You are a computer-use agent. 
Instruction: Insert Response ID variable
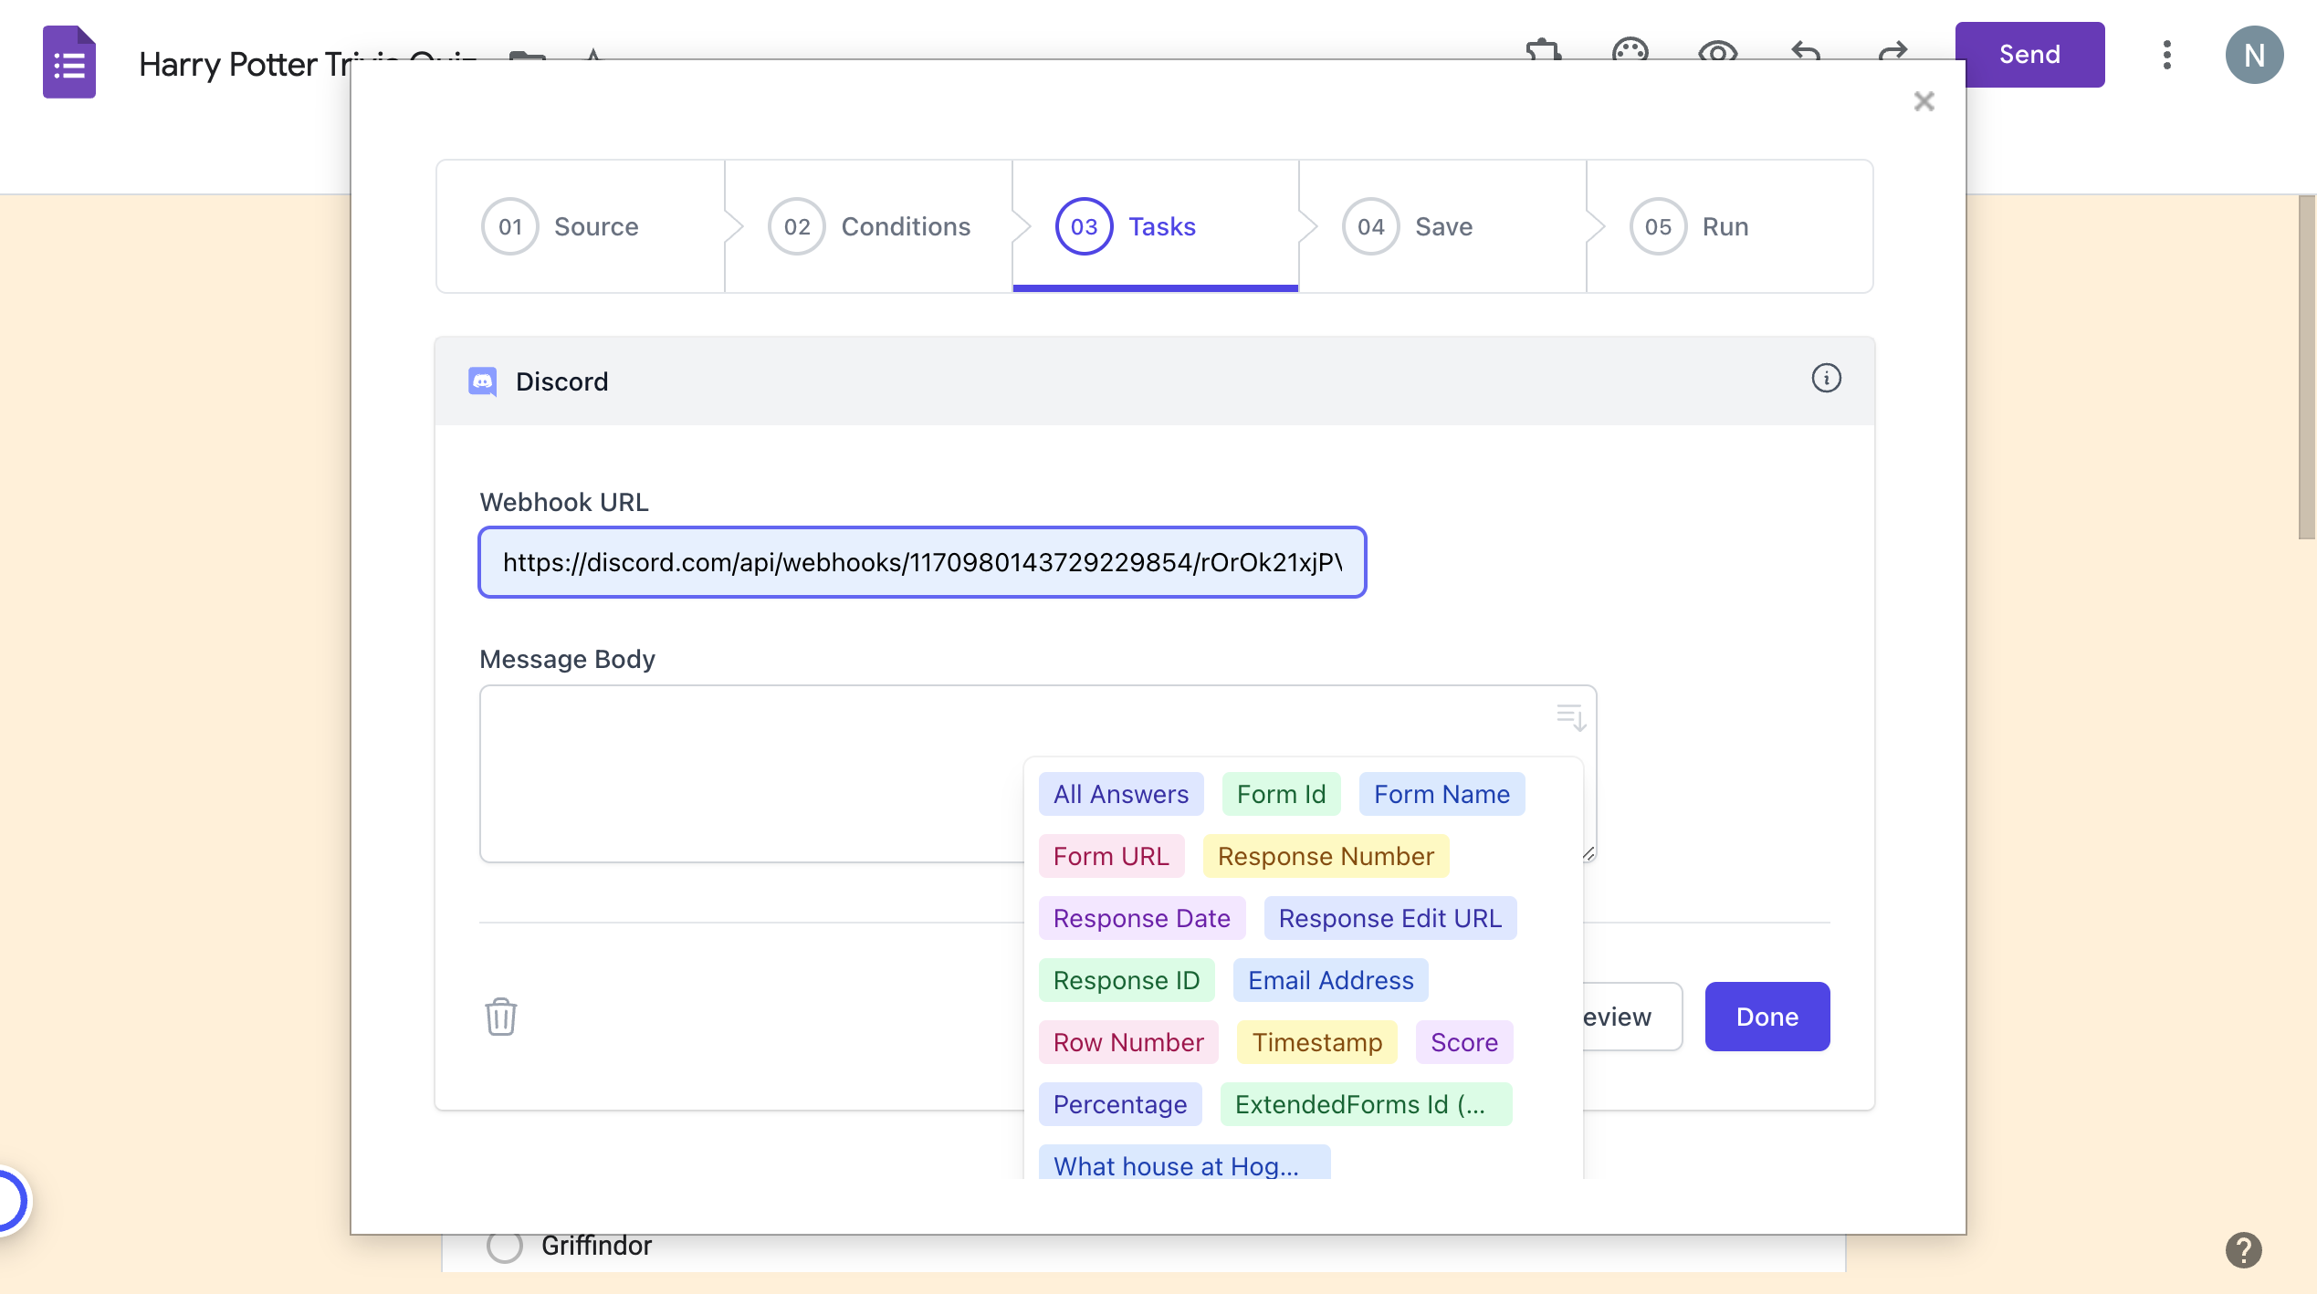[x=1127, y=980]
